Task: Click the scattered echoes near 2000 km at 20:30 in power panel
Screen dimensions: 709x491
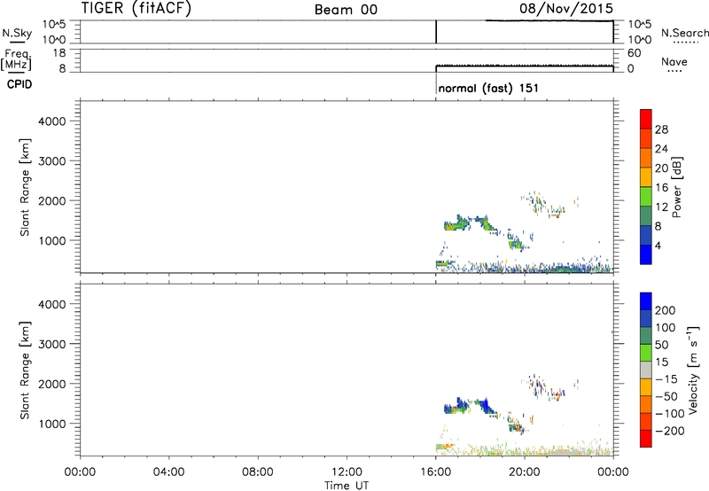Action: [x=536, y=202]
